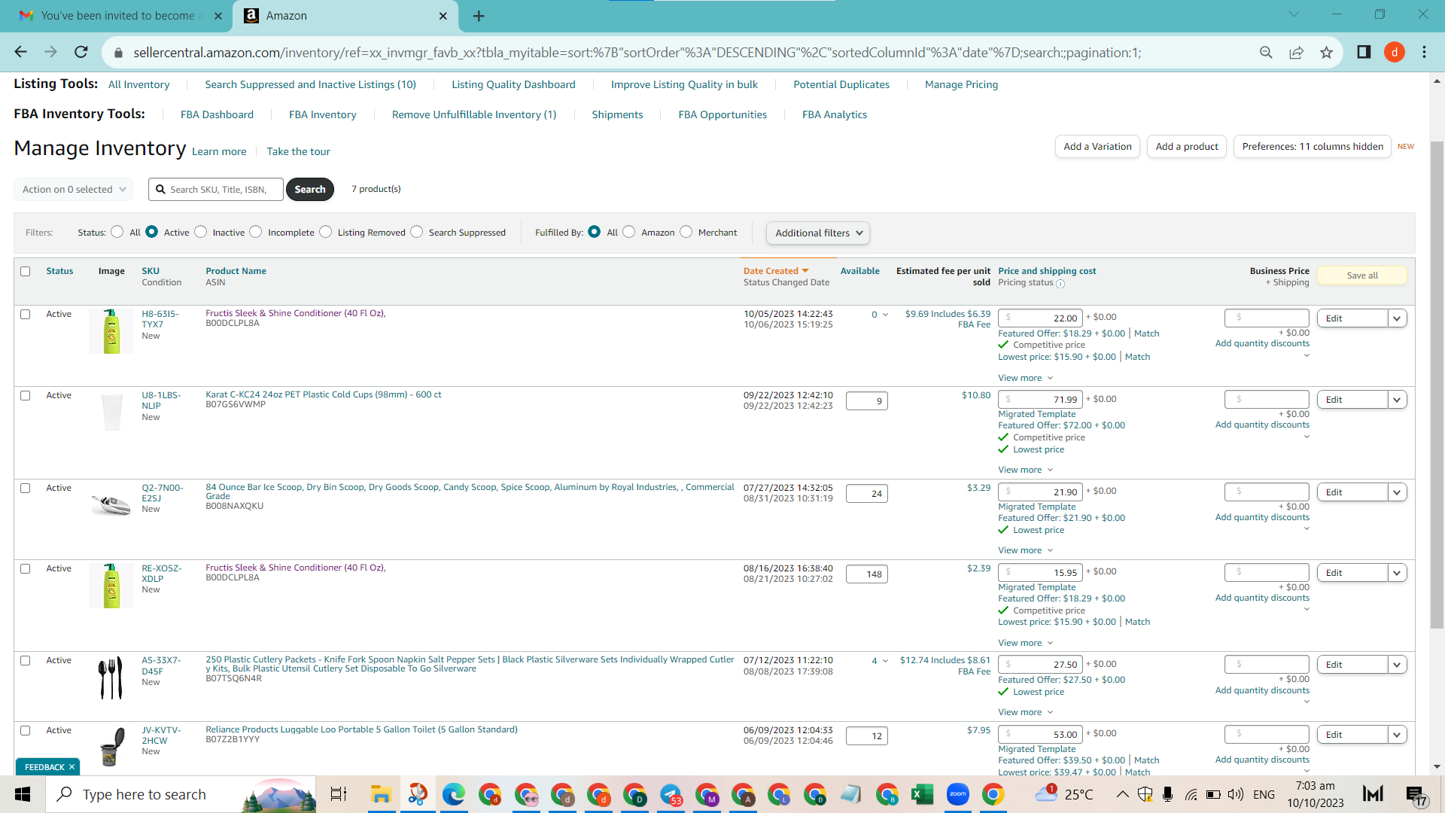The height and width of the screenshot is (813, 1445).
Task: Expand the available quantity chevron for H8-63I5-TYX7
Action: pyautogui.click(x=885, y=315)
